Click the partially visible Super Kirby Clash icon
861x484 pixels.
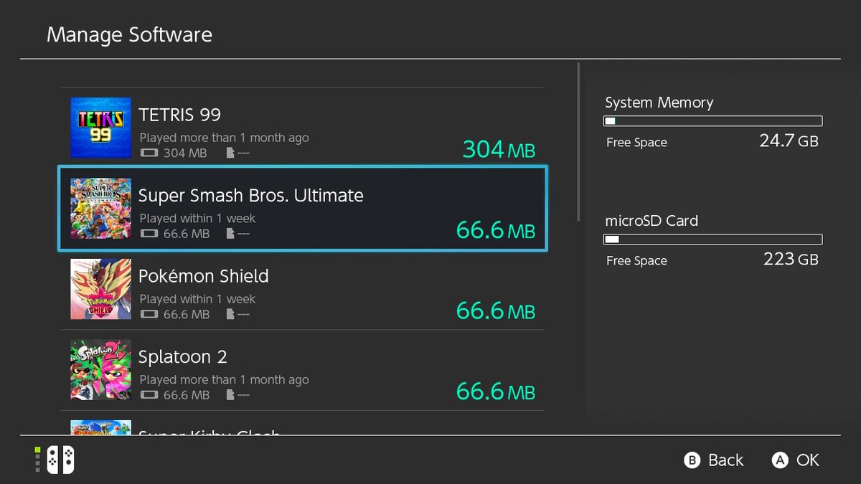100,427
